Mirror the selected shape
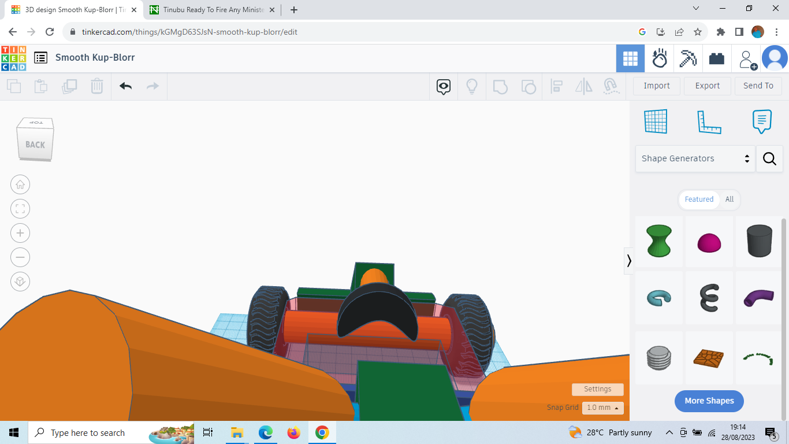789x444 pixels. [x=583, y=86]
